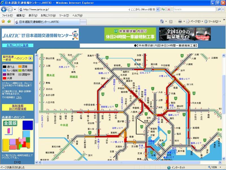
Task: Click the インターネット security zone indicator
Action: coord(176,167)
